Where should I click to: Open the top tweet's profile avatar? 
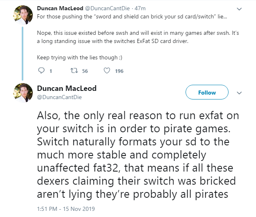(x=23, y=15)
